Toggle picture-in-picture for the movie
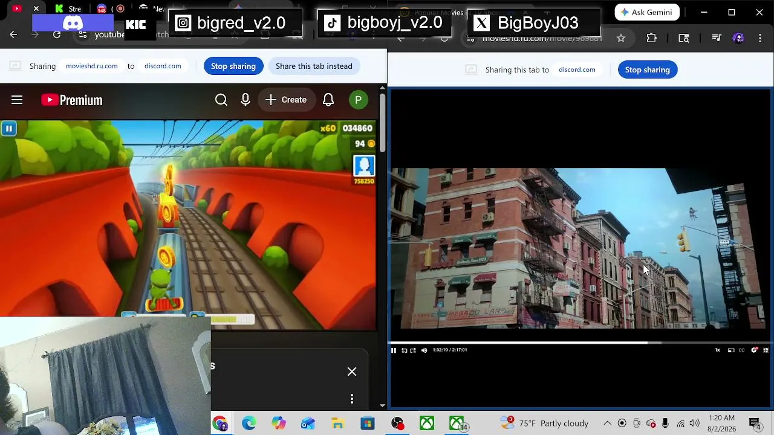Viewport: 774px width, 435px height. pyautogui.click(x=731, y=350)
